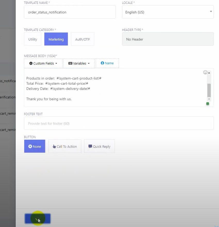The height and width of the screenshot is (227, 219).
Task: Click the Footer Text input field
Action: [x=119, y=123]
